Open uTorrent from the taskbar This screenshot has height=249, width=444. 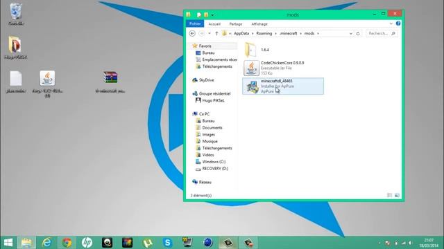point(147,243)
